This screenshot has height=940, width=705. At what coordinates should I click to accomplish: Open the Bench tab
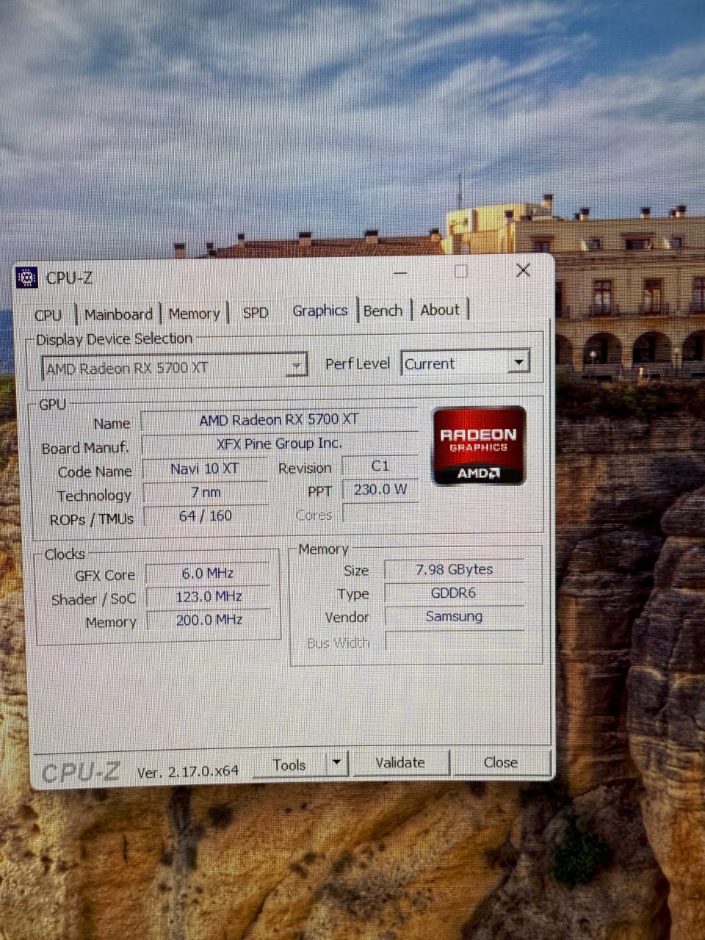[383, 311]
